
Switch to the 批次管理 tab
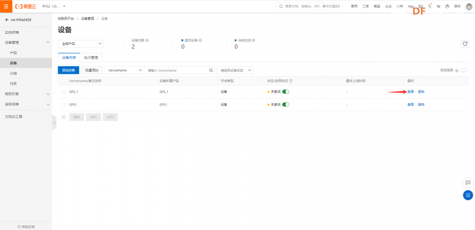[x=91, y=57]
